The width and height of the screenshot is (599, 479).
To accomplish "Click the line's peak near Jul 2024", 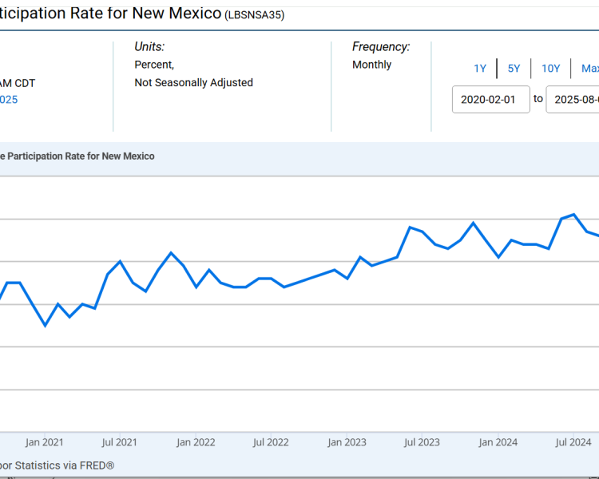I will click(573, 215).
